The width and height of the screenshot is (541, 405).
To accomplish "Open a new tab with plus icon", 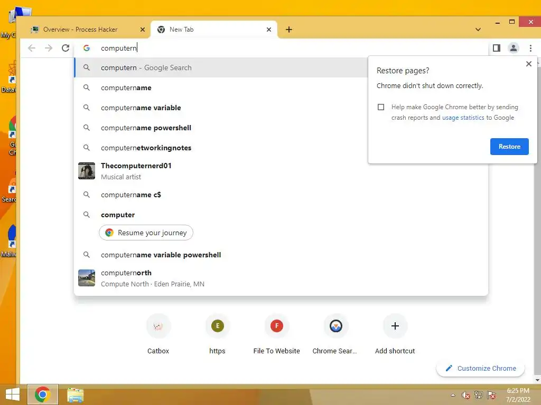I will tap(289, 30).
